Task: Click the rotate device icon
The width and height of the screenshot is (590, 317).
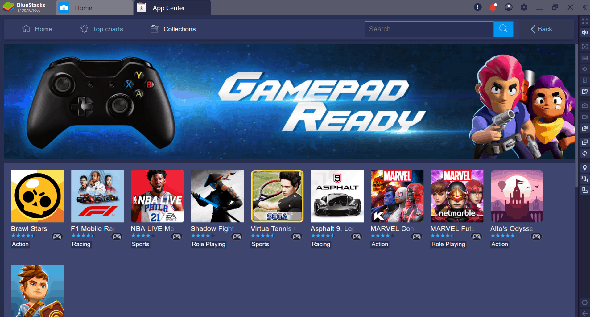Action: pos(584,80)
